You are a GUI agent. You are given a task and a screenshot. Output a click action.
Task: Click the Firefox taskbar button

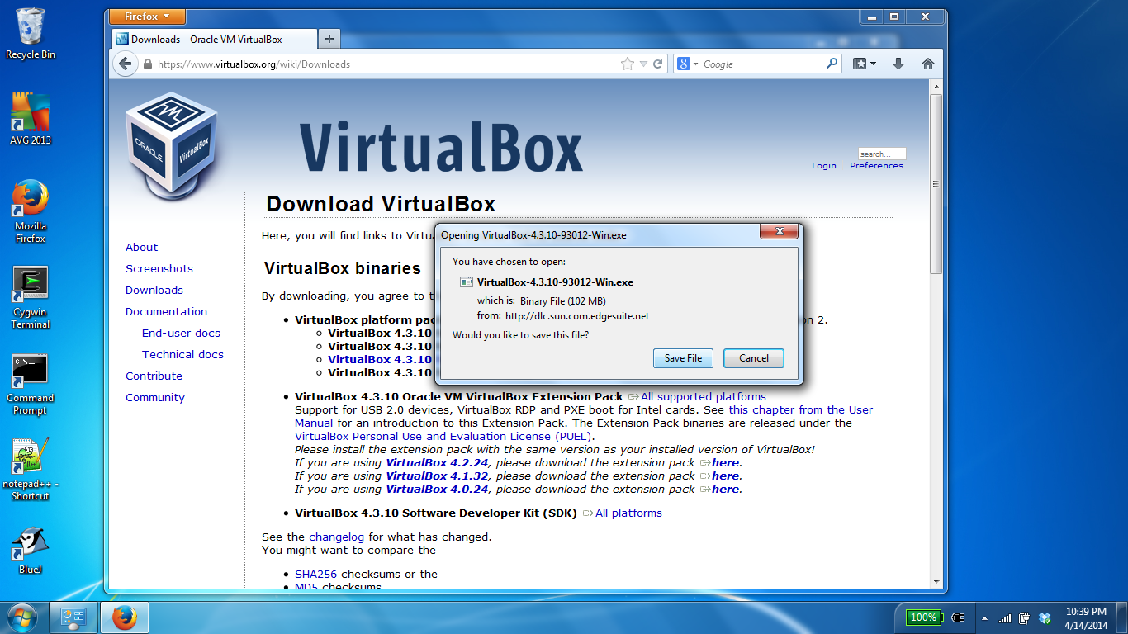point(125,617)
